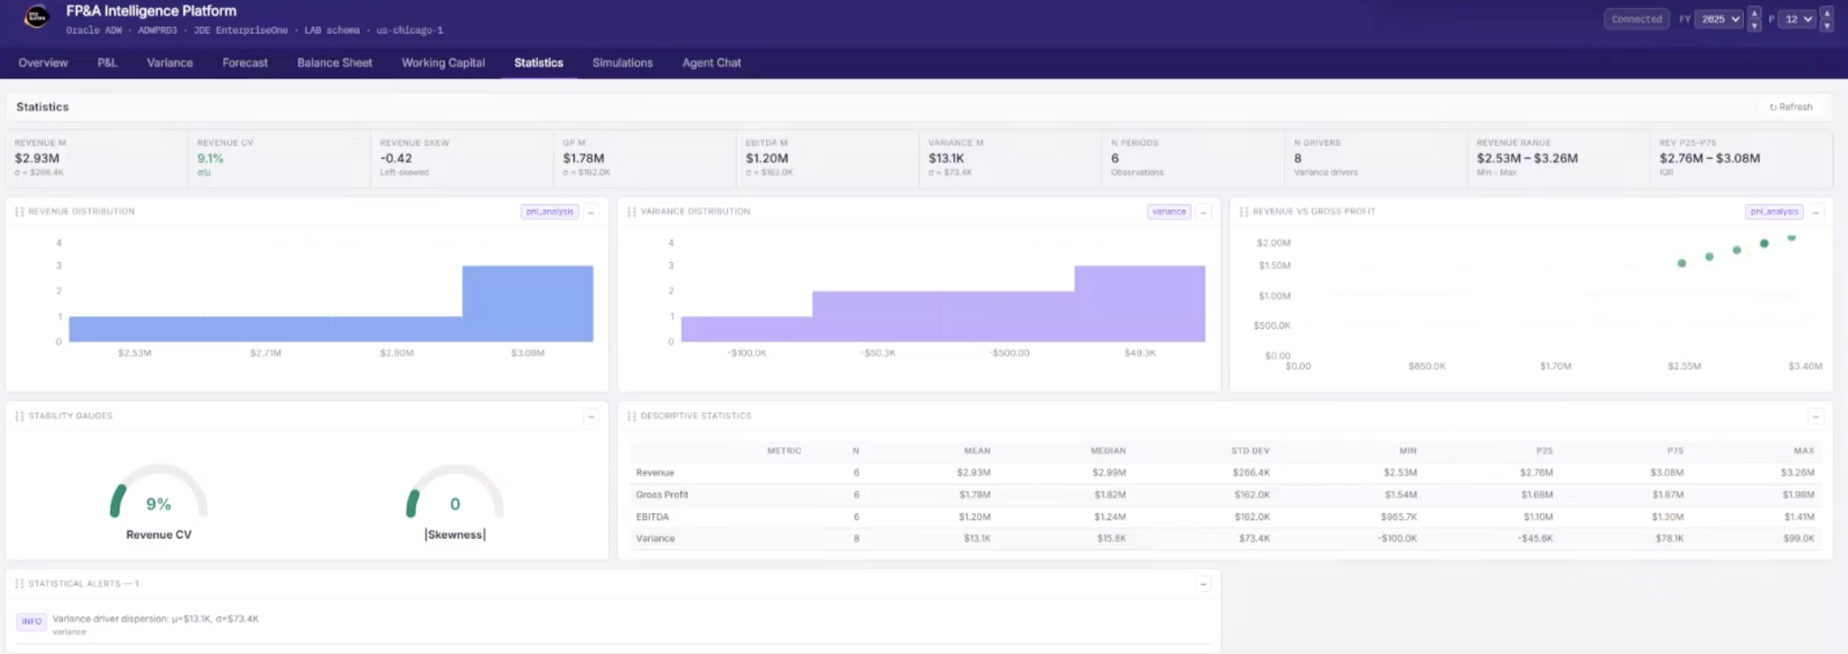
Task: Click the period down arrow
Action: coord(1826,26)
